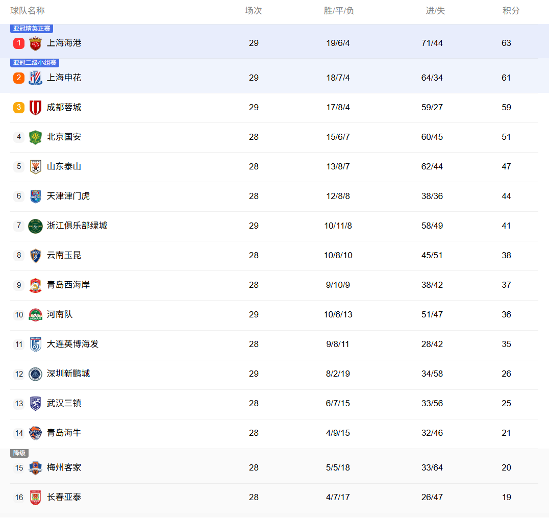Click the 积分 column header

(x=511, y=11)
